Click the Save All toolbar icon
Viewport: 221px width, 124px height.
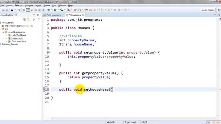7,10
